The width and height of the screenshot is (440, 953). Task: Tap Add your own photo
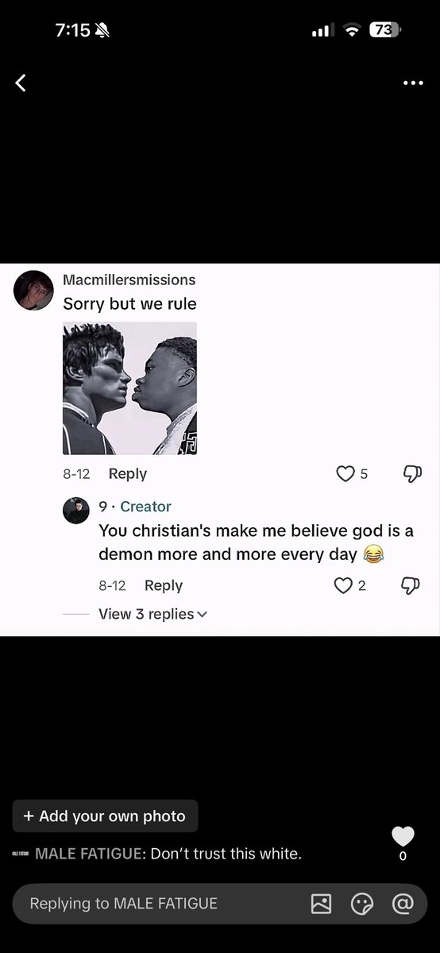pos(105,816)
